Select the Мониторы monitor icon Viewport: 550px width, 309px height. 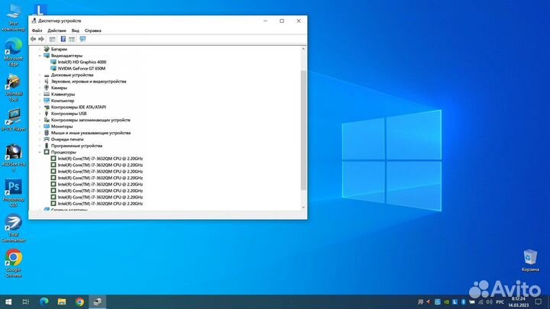click(x=47, y=127)
